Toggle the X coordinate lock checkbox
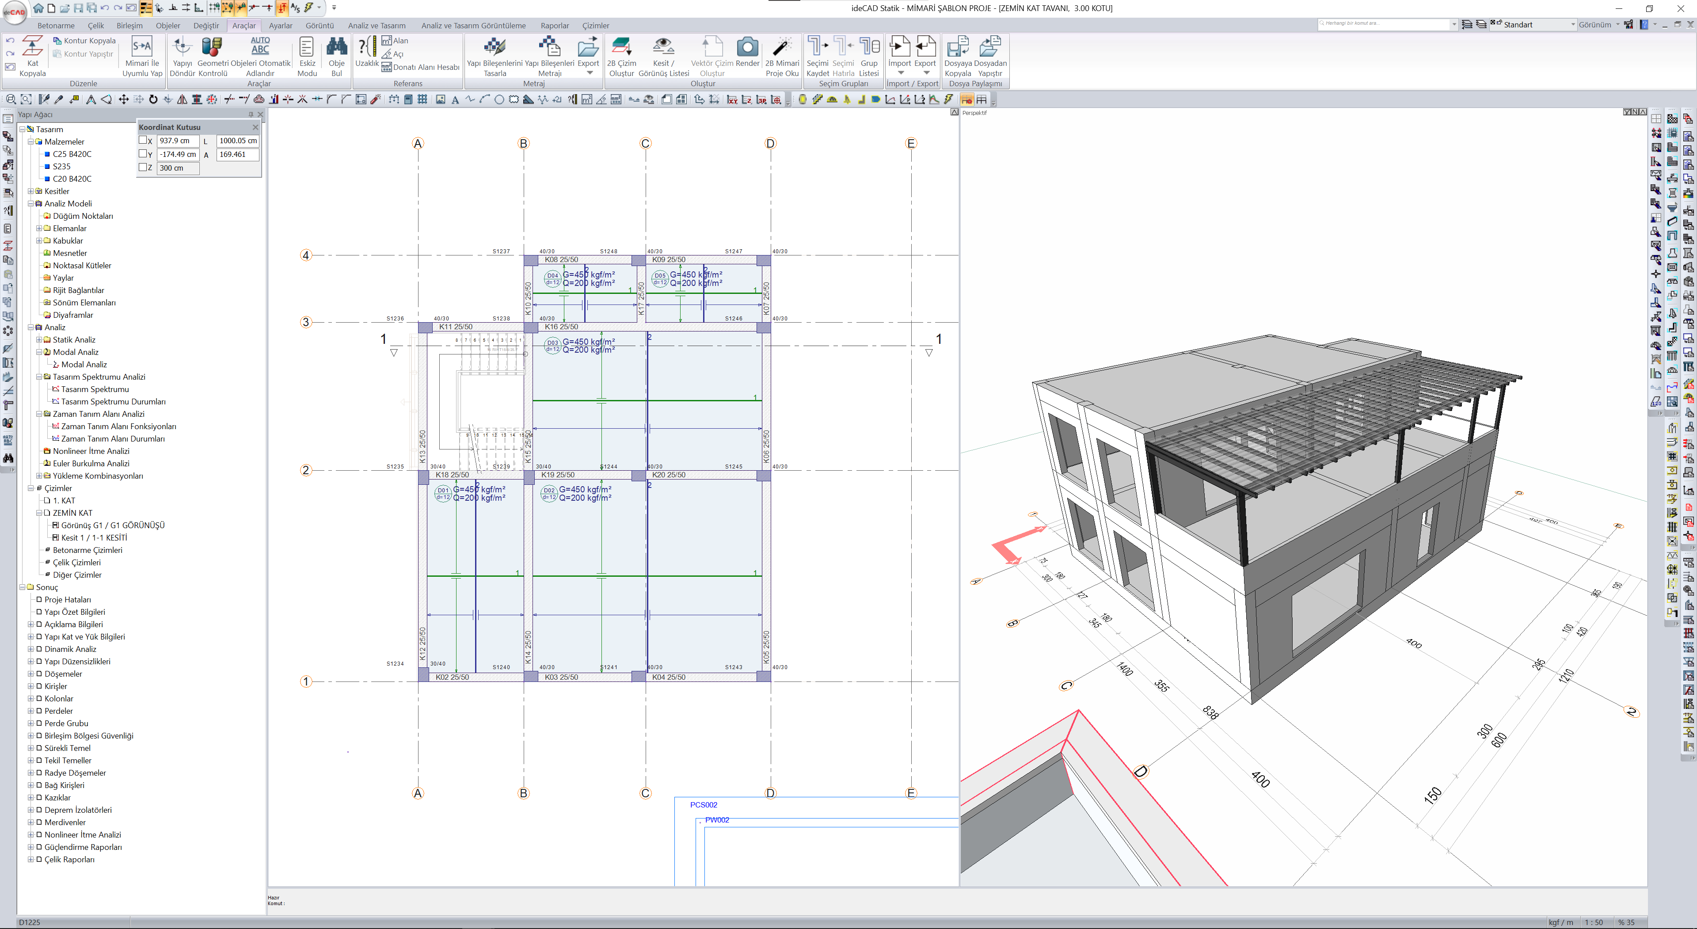 143,141
